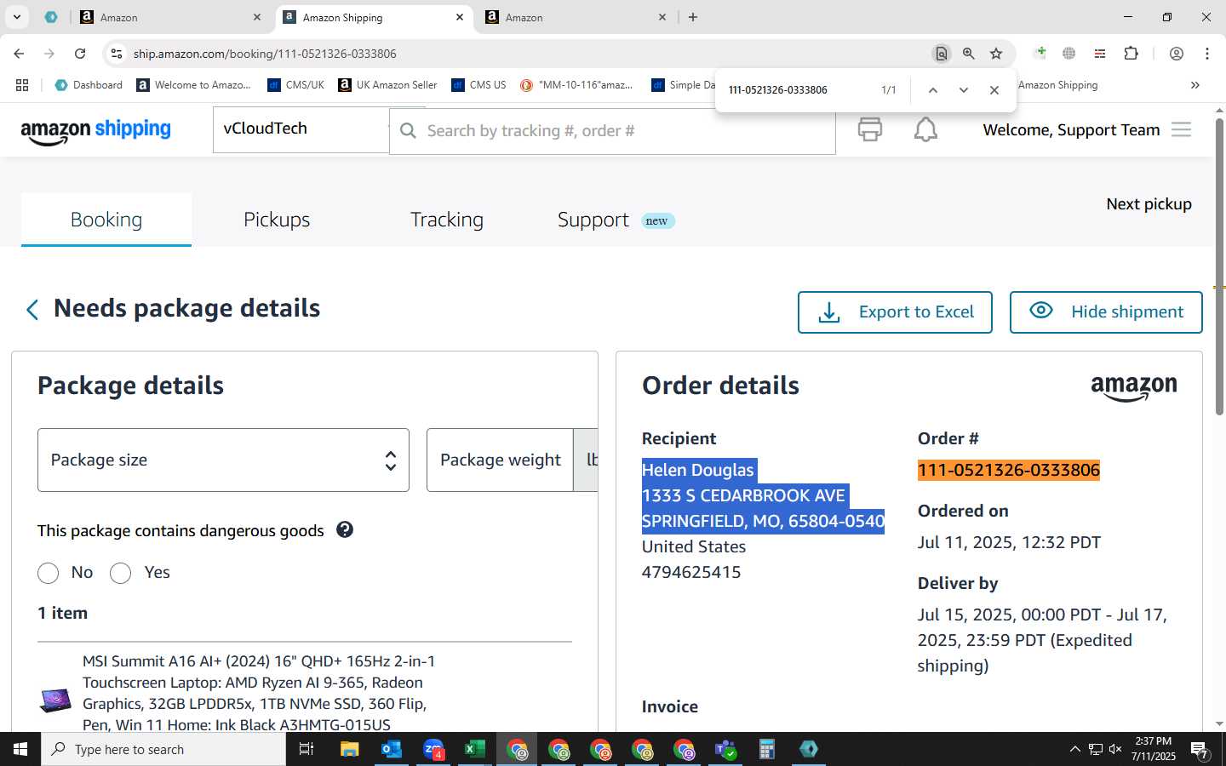Open the Chrome profile avatar icon

point(1177,54)
